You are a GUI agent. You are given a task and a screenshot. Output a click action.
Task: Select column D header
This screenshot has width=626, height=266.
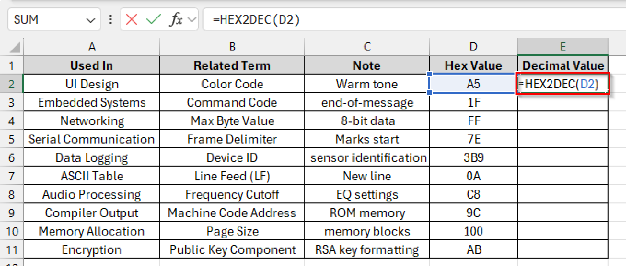tap(473, 47)
